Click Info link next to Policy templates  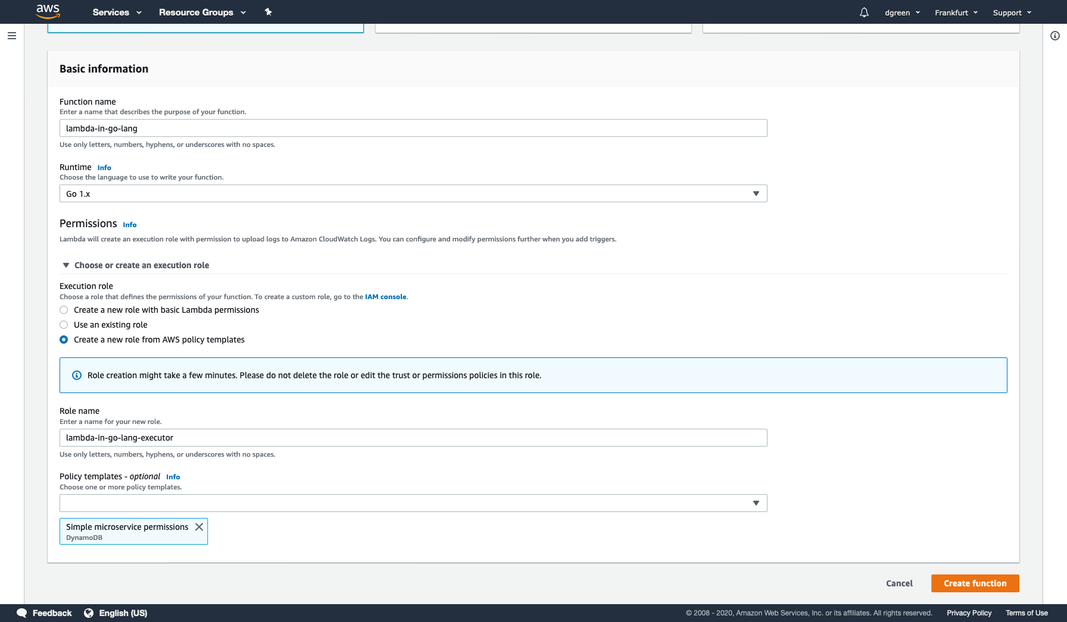[x=173, y=477]
